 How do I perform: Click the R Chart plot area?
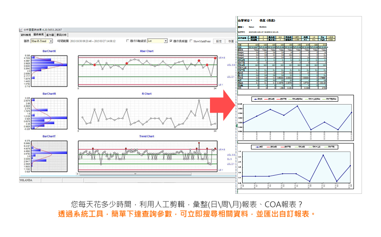tap(147, 114)
